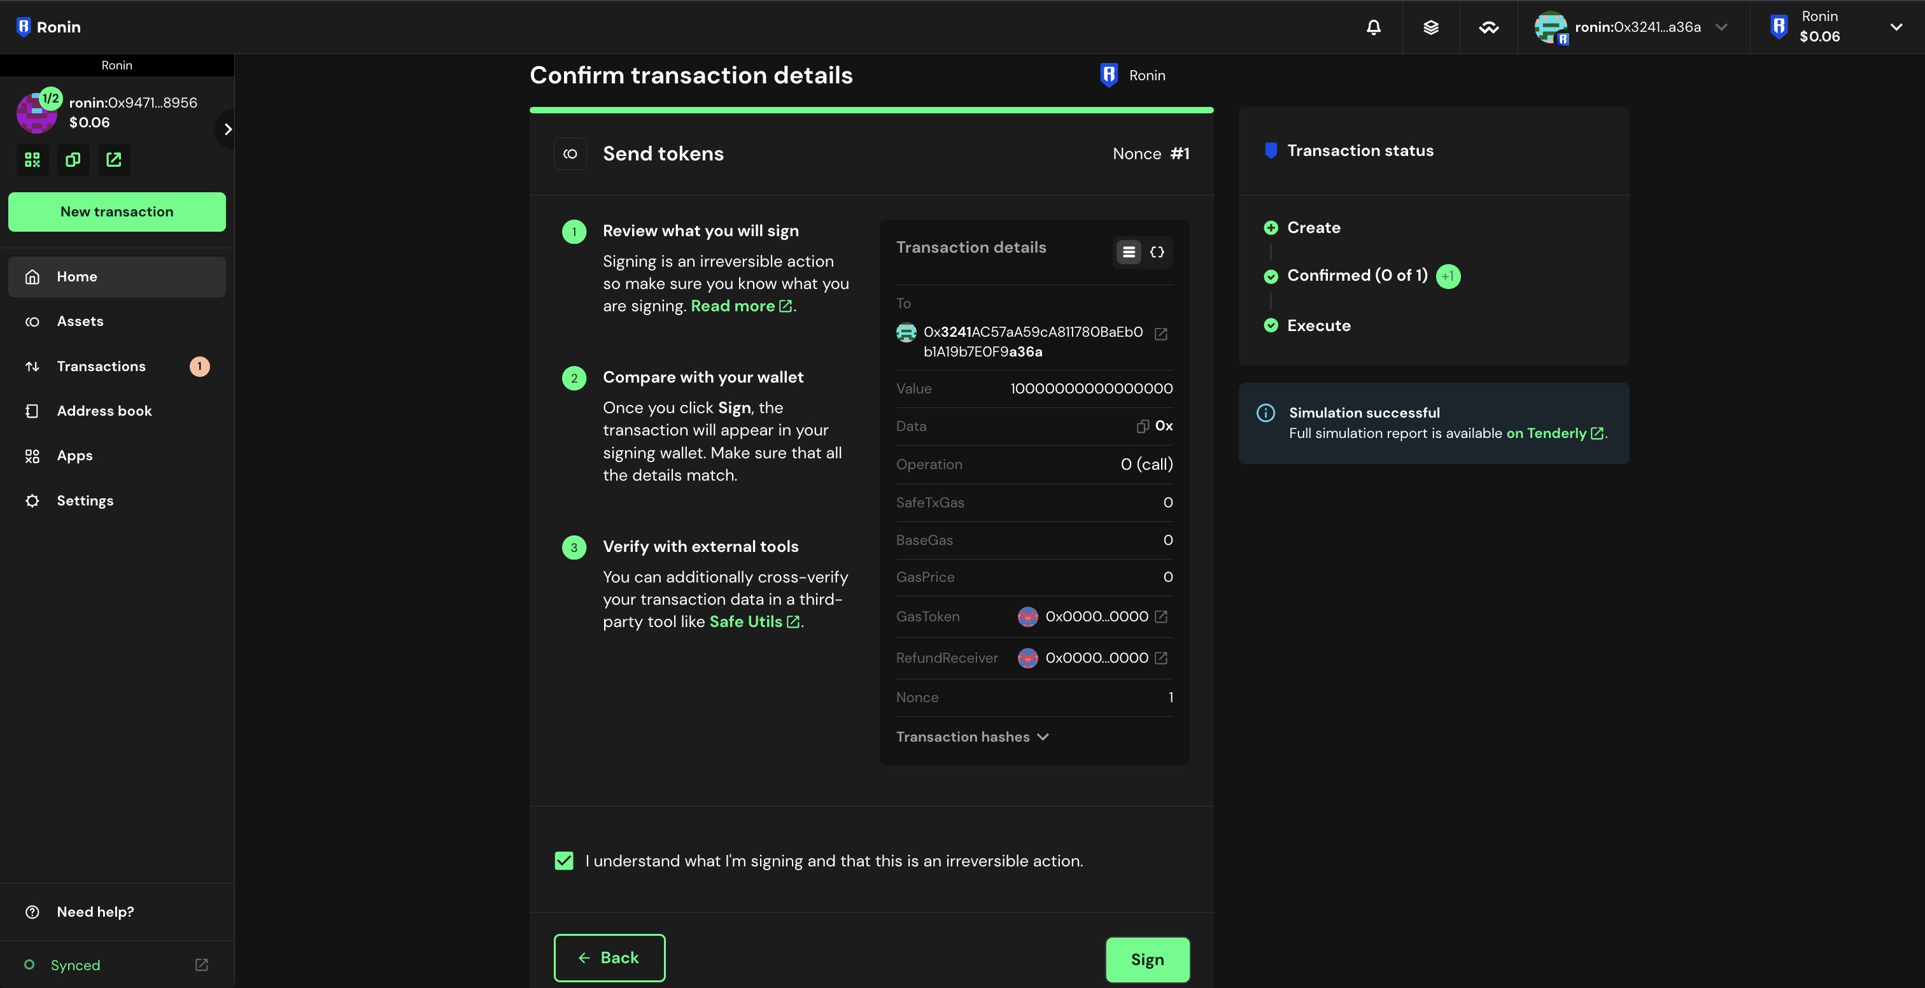1925x988 pixels.
Task: Open RefundReceiver address in explorer
Action: [x=1160, y=658]
